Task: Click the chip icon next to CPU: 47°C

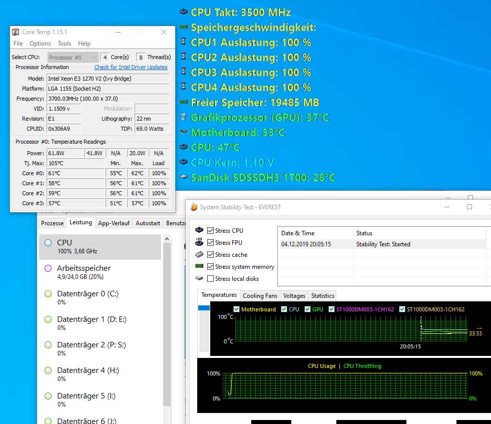Action: click(x=184, y=147)
